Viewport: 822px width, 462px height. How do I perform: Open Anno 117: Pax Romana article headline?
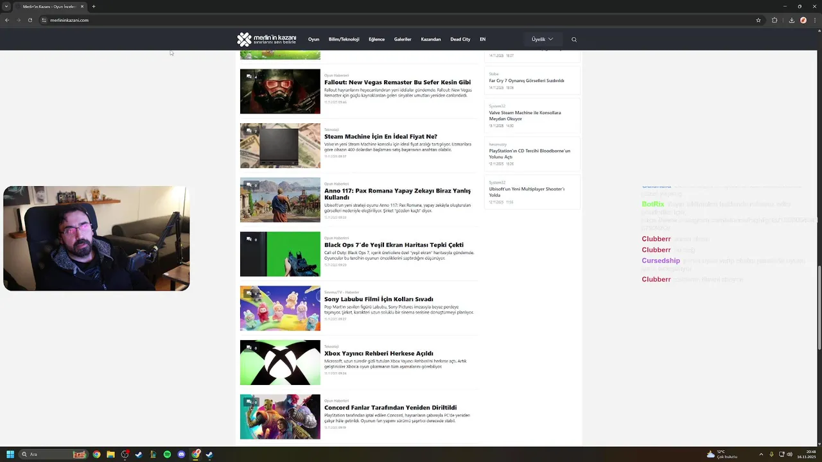click(x=398, y=194)
